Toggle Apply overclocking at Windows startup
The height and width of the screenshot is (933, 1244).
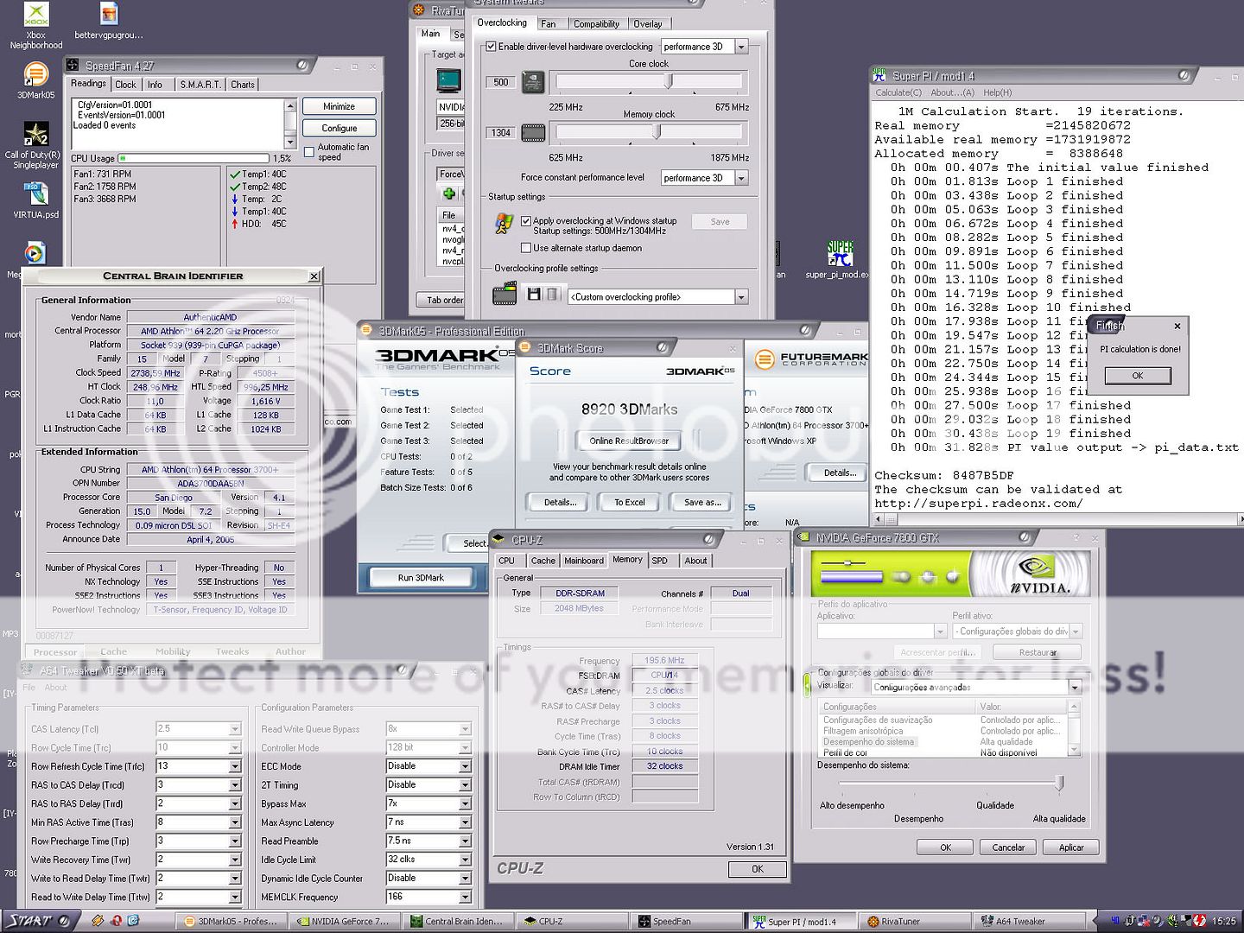[525, 220]
